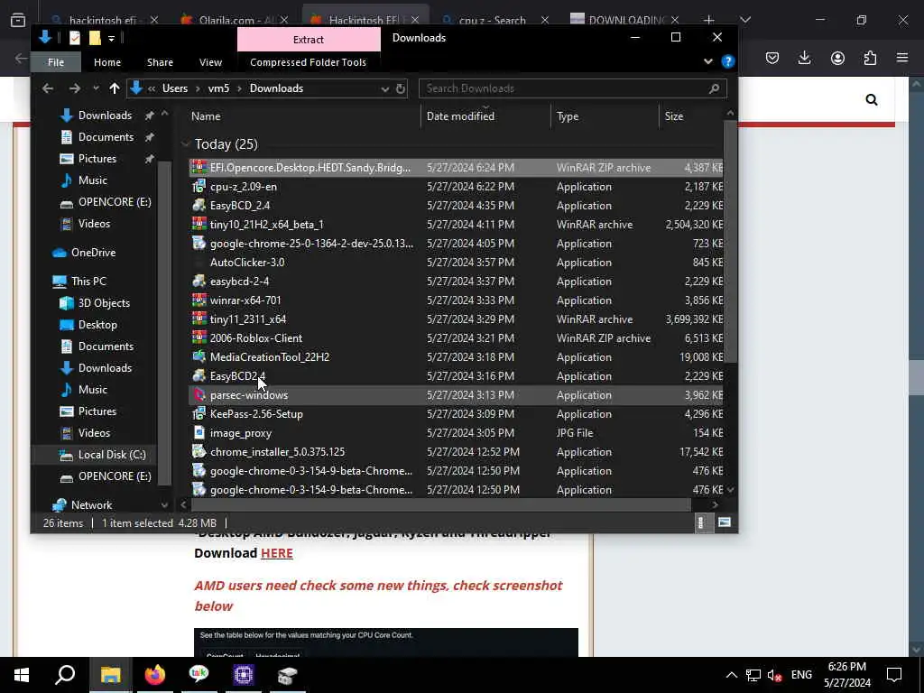The image size is (924, 693).
Task: Collapse the Today (25) group
Action: click(x=186, y=143)
